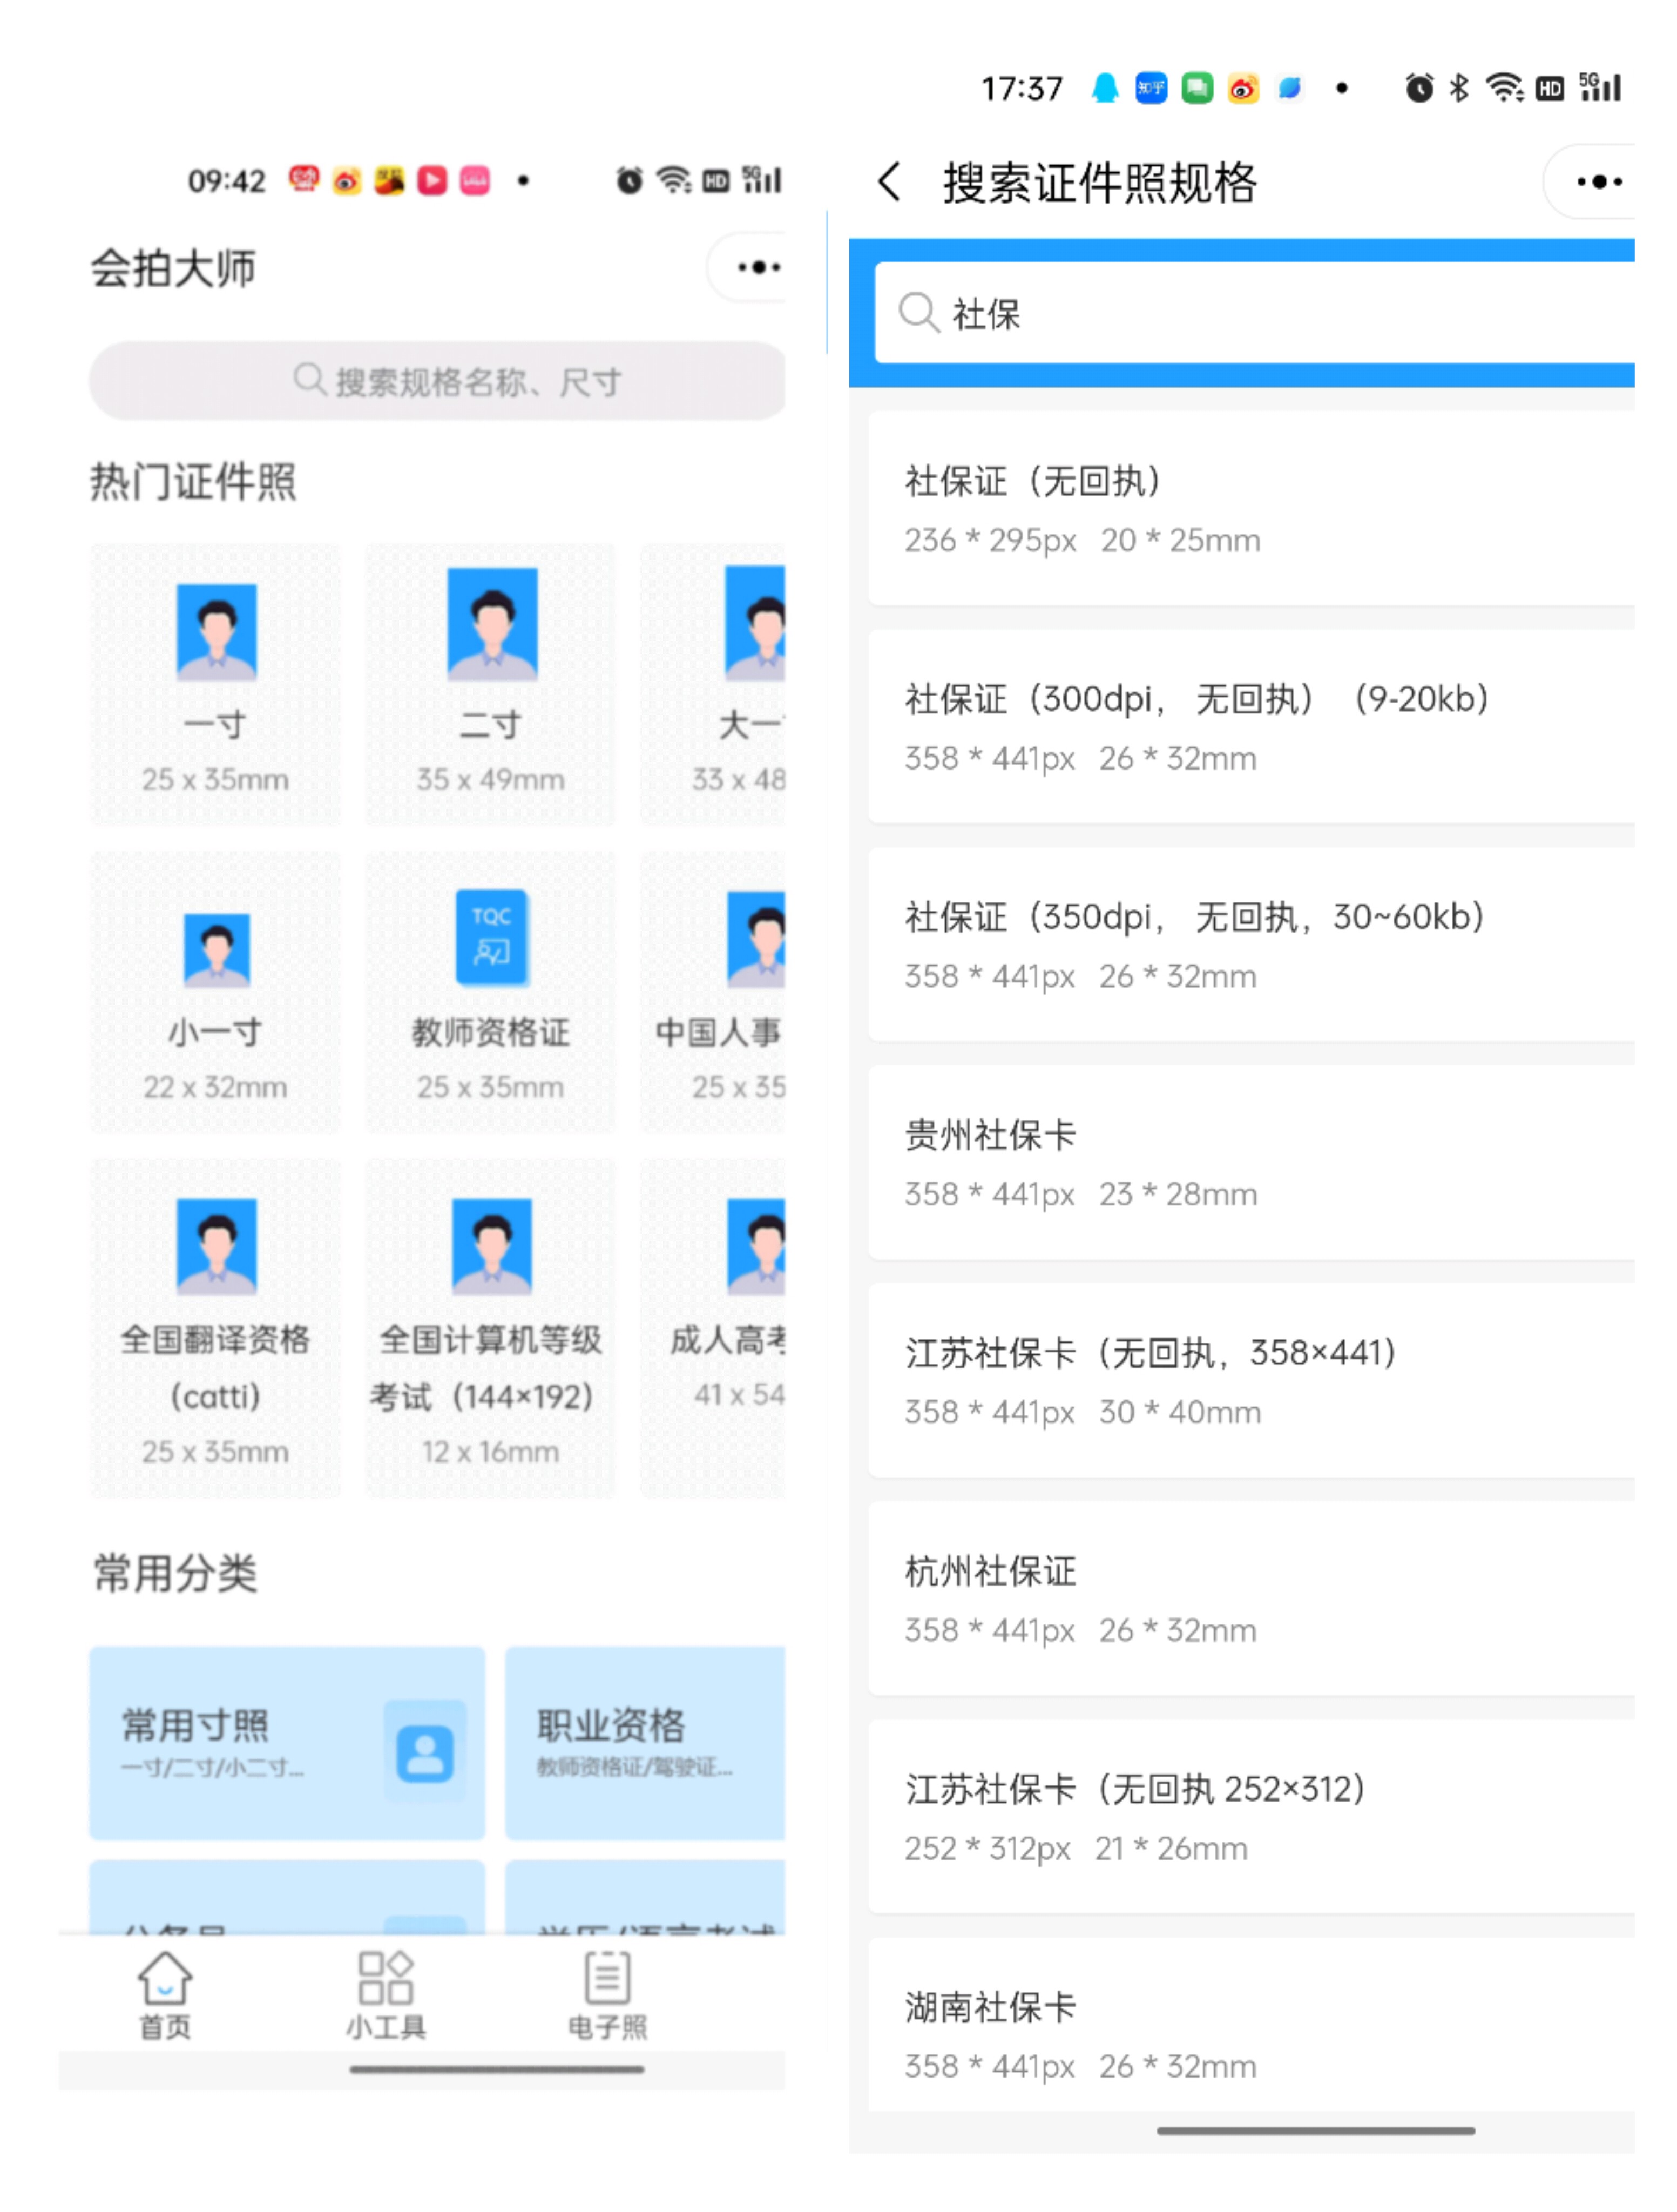Open the 中国人事 photo card

713,992
